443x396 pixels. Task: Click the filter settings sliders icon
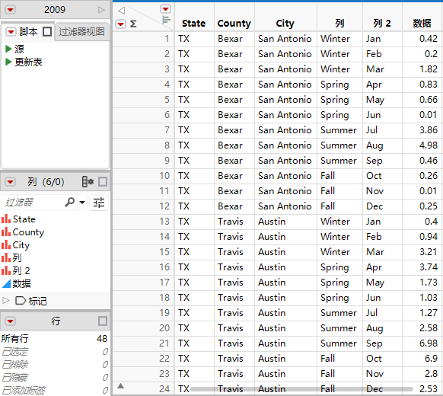tap(99, 203)
